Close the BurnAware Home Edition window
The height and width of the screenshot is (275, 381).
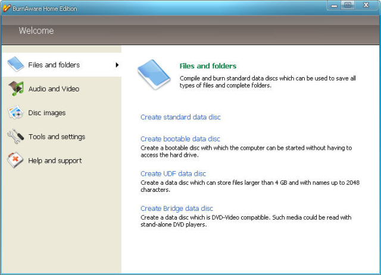pyautogui.click(x=366, y=5)
